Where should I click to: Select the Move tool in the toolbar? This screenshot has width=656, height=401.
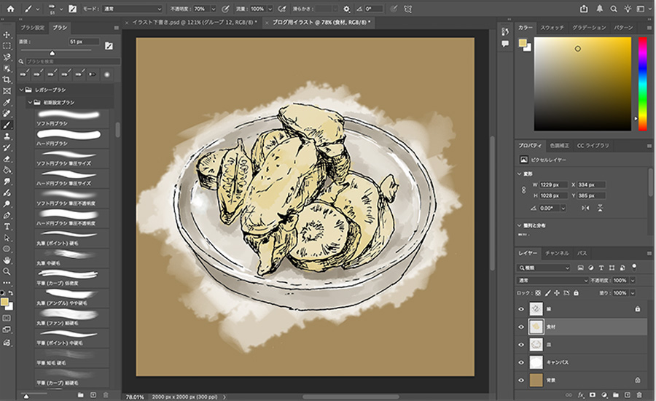[7, 34]
